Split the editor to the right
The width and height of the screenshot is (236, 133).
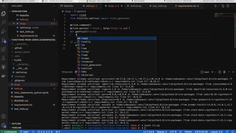point(228,6)
